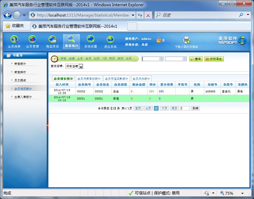Open 系统设置 from the top toolbar
254x199 pixels.
pyautogui.click(x=91, y=40)
